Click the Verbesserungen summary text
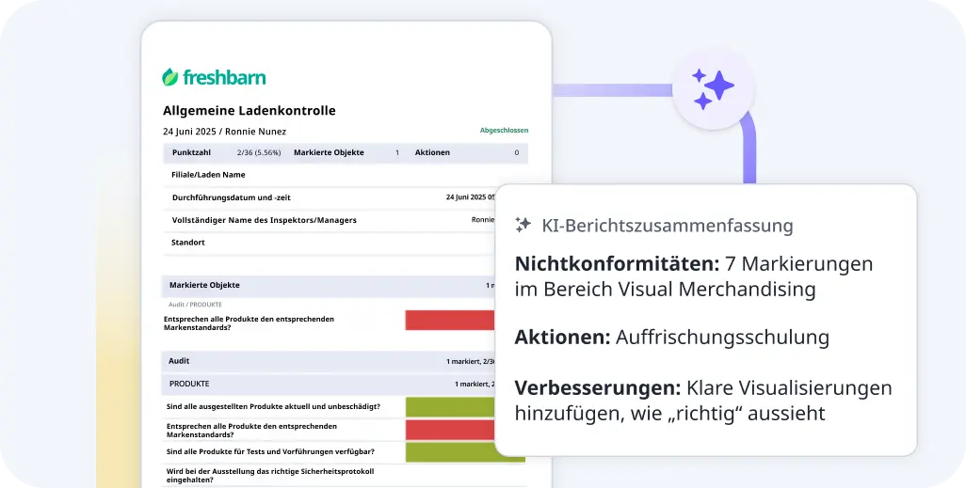This screenshot has height=488, width=966. pos(702,400)
